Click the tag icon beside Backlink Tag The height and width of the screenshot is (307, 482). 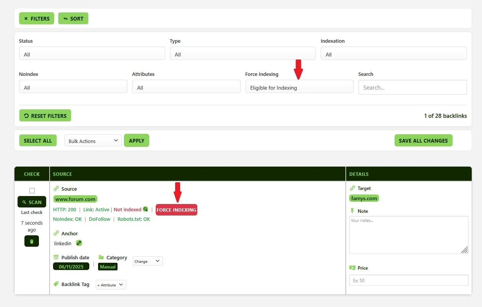56,284
